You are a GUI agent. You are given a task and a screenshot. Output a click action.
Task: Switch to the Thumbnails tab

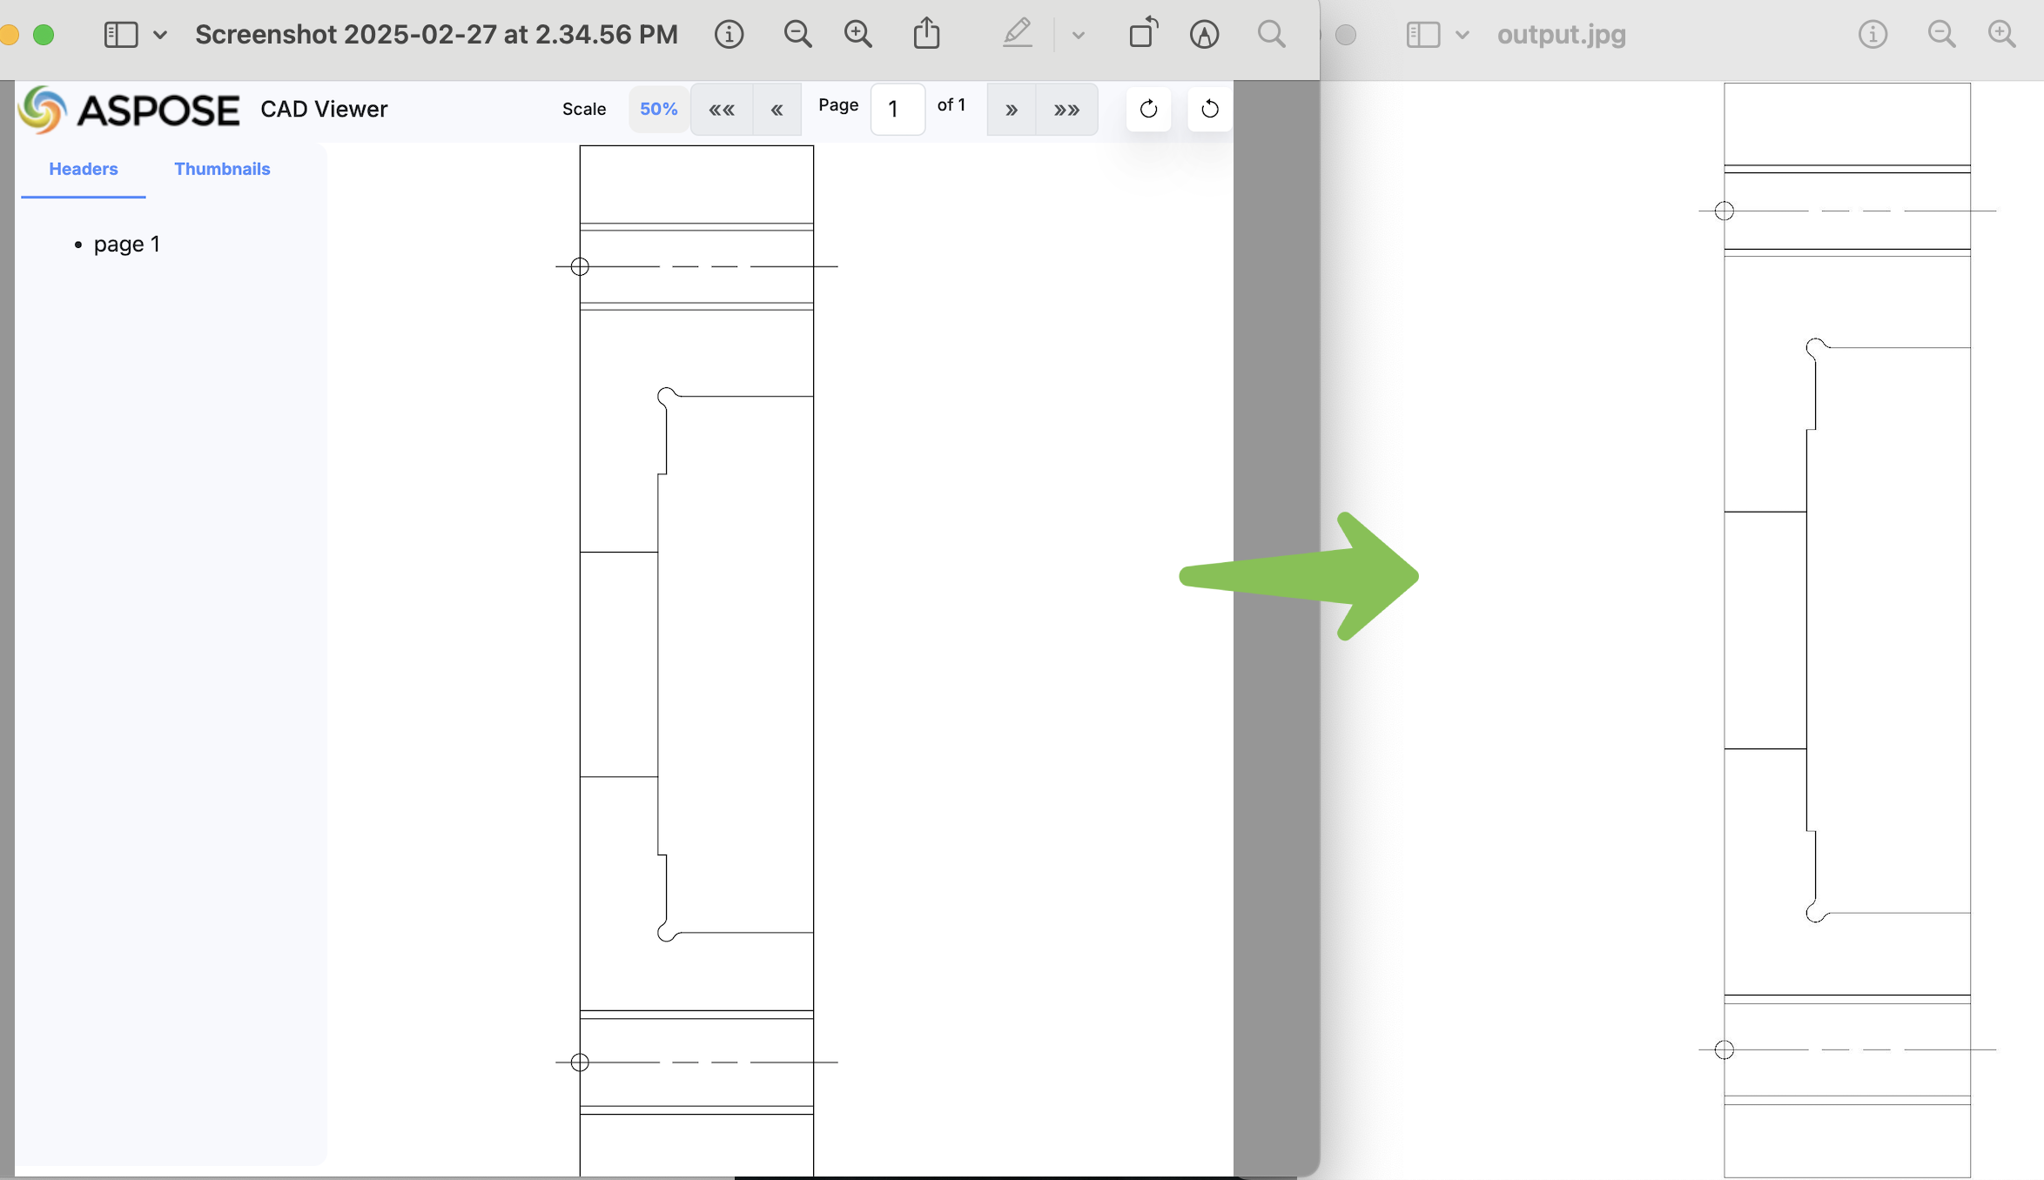222,169
